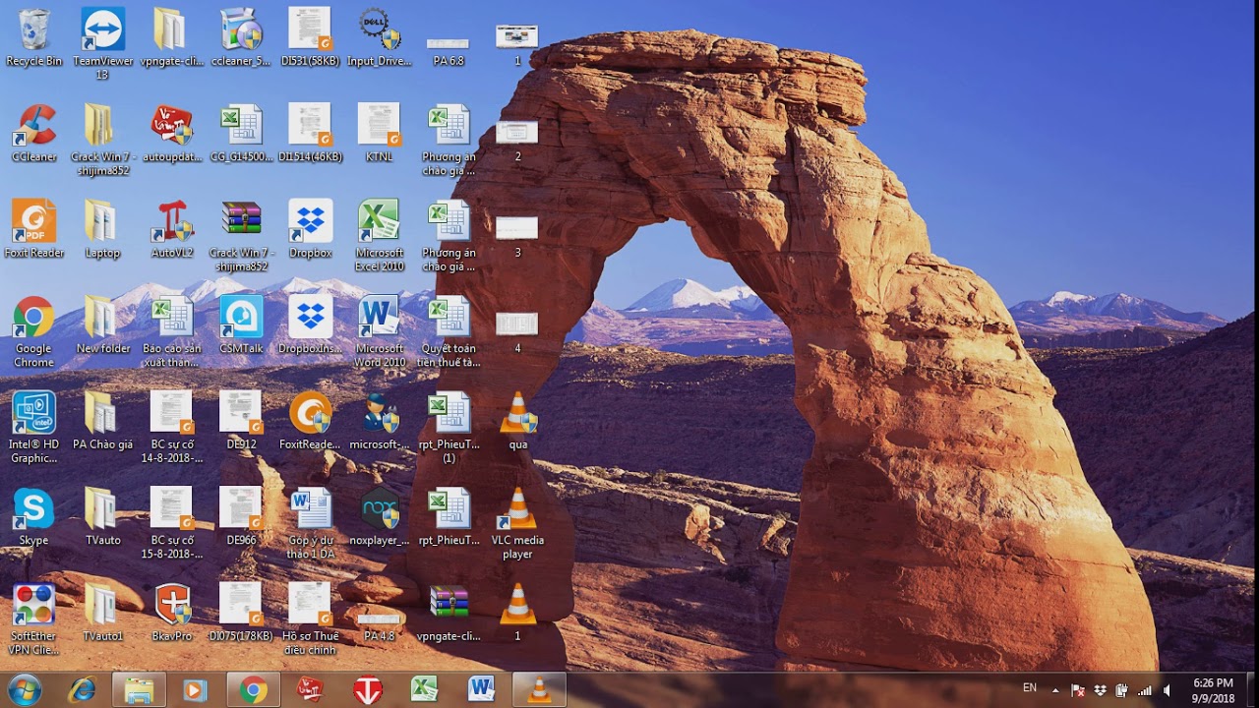This screenshot has height=708, width=1259.
Task: Select the ccleaner_5 installer icon
Action: (x=241, y=38)
